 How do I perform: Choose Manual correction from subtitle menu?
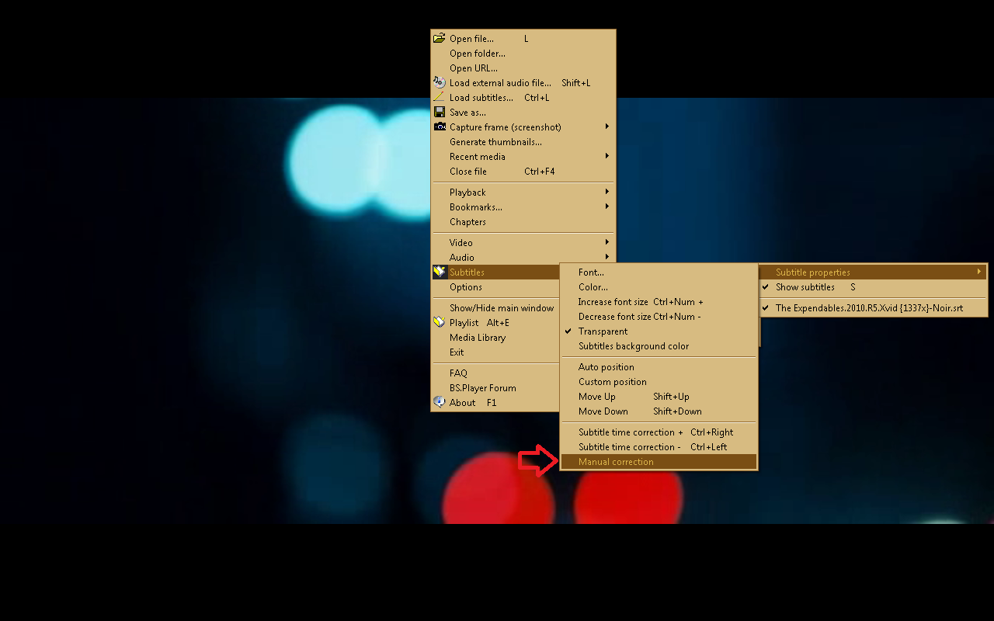click(x=616, y=462)
